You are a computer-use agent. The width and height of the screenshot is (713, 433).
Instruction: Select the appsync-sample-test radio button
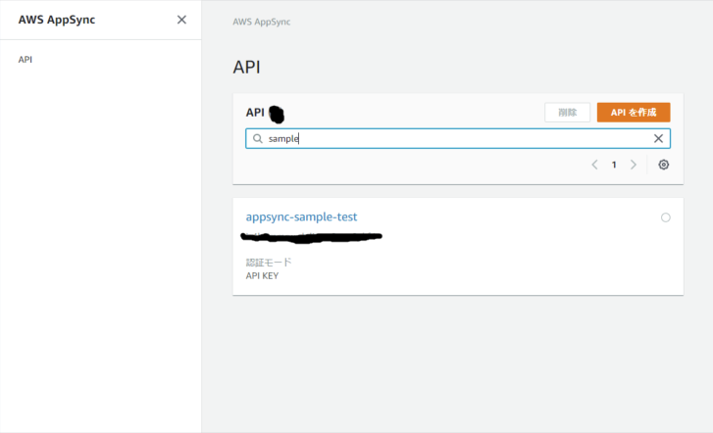666,217
